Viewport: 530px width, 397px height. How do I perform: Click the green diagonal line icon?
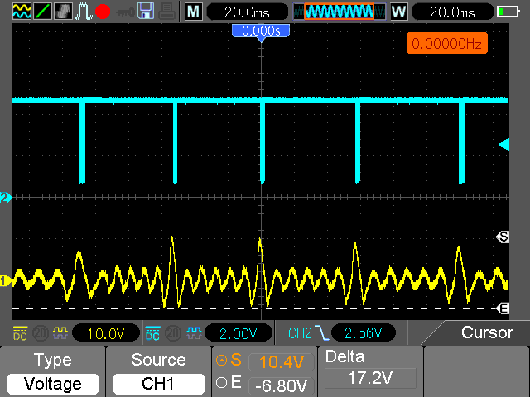pyautogui.click(x=43, y=11)
